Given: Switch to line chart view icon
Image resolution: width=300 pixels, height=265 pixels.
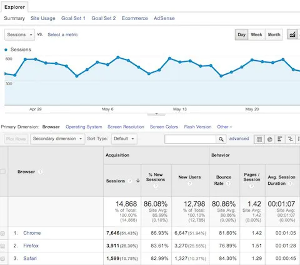Looking at the screenshot, I should [x=292, y=34].
